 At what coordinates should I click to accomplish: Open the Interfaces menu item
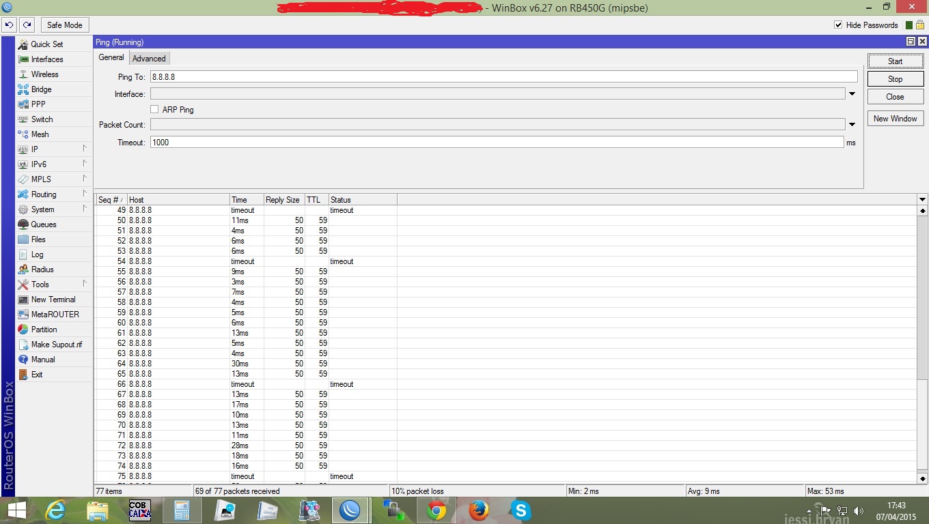click(x=53, y=59)
